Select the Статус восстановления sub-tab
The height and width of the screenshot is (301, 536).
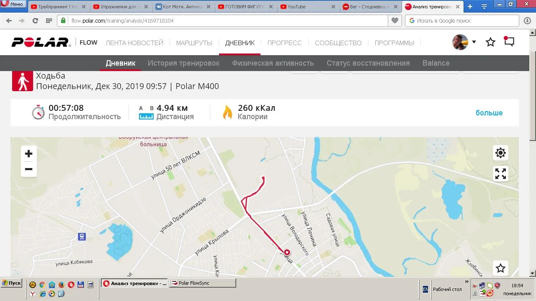368,63
